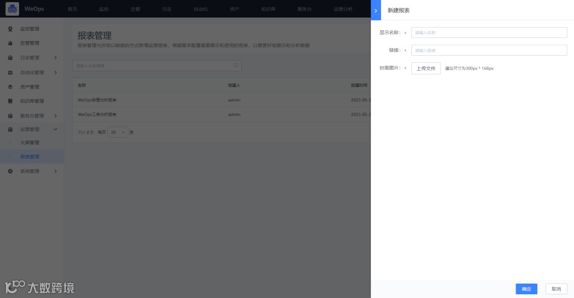Expand the 服务台管理 submenu chevron
This screenshot has width=574, height=298.
[x=56, y=116]
